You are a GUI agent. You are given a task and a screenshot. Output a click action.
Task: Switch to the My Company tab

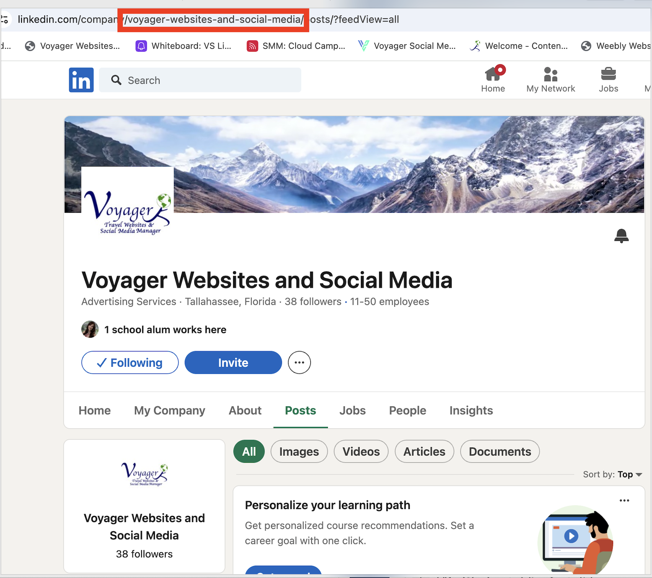point(170,410)
